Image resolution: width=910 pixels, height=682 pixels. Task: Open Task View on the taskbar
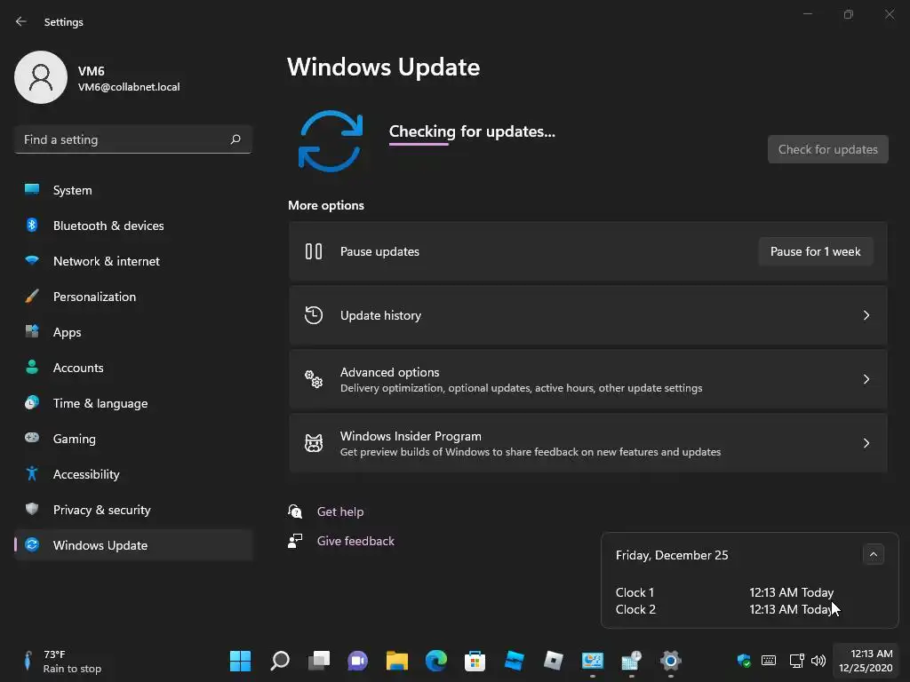coord(319,661)
